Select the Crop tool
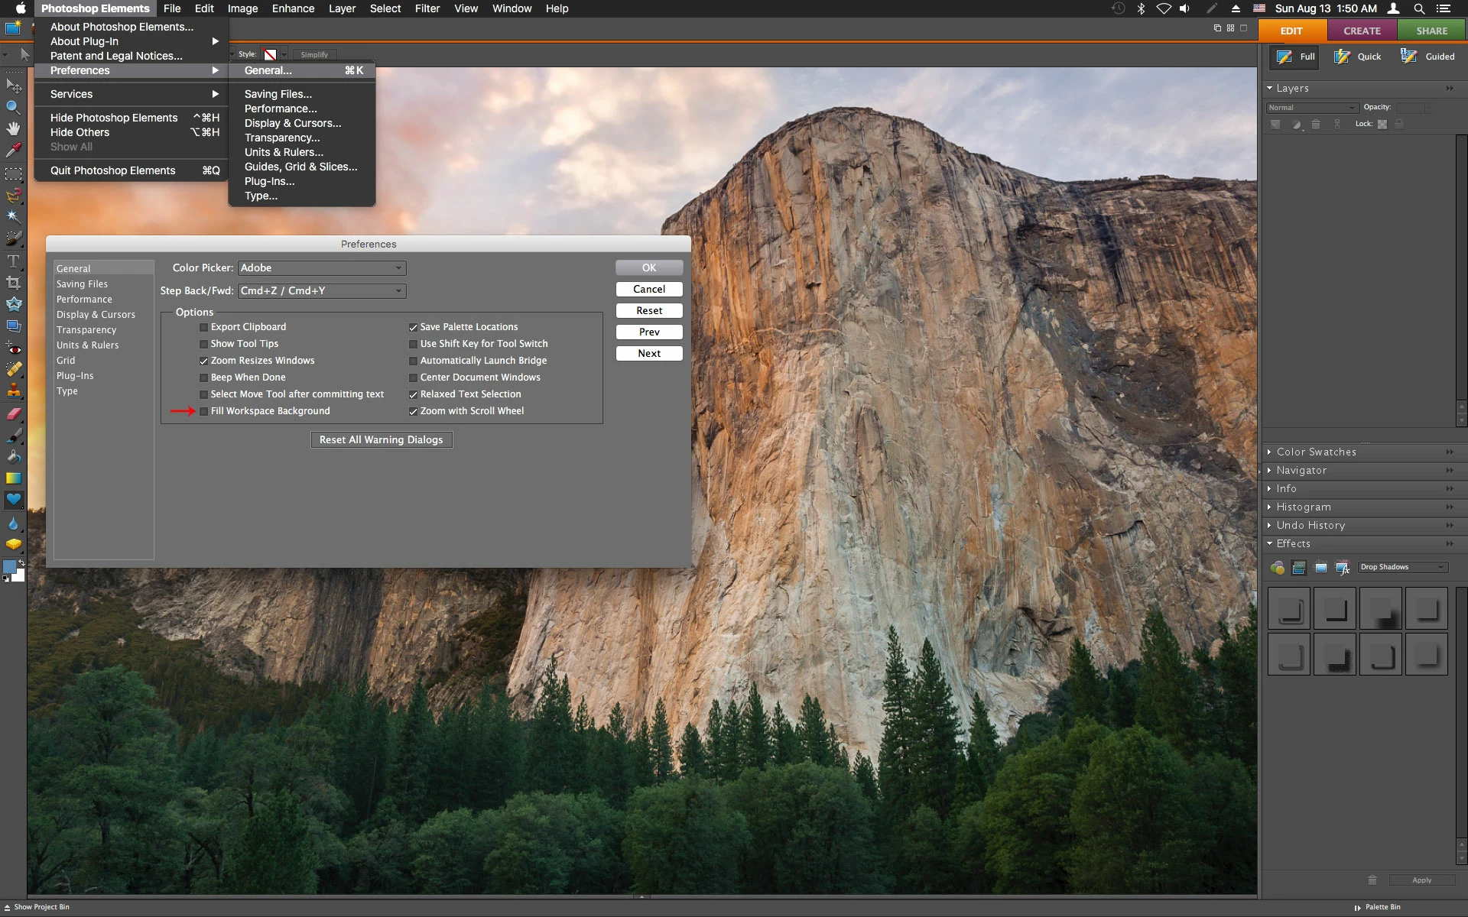 click(x=13, y=283)
